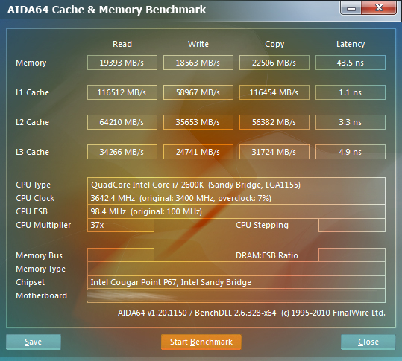Select Memory Latency value 43.5 ns
Image resolution: width=402 pixels, height=361 pixels.
pos(351,63)
